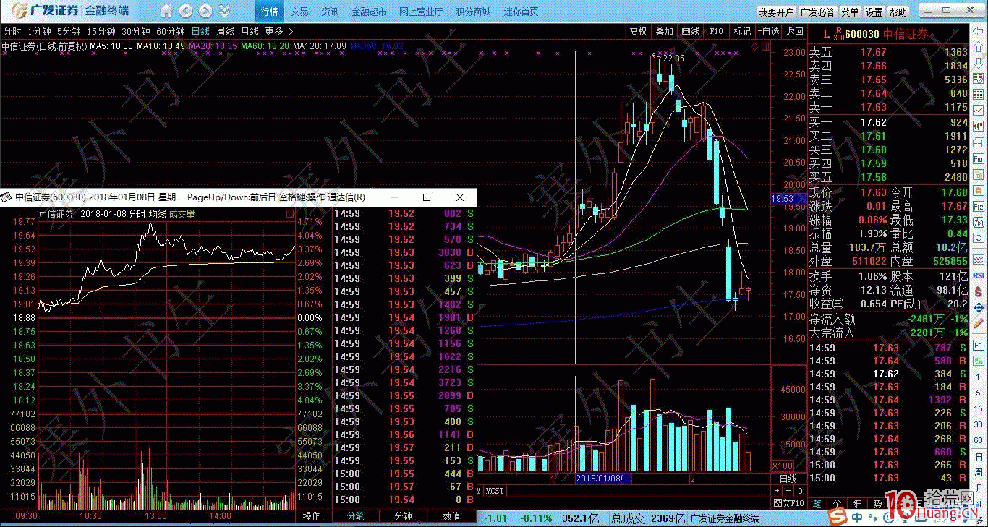This screenshot has height=527, width=988.
Task: Click the 0 reset button under chart
Action: 799,491
